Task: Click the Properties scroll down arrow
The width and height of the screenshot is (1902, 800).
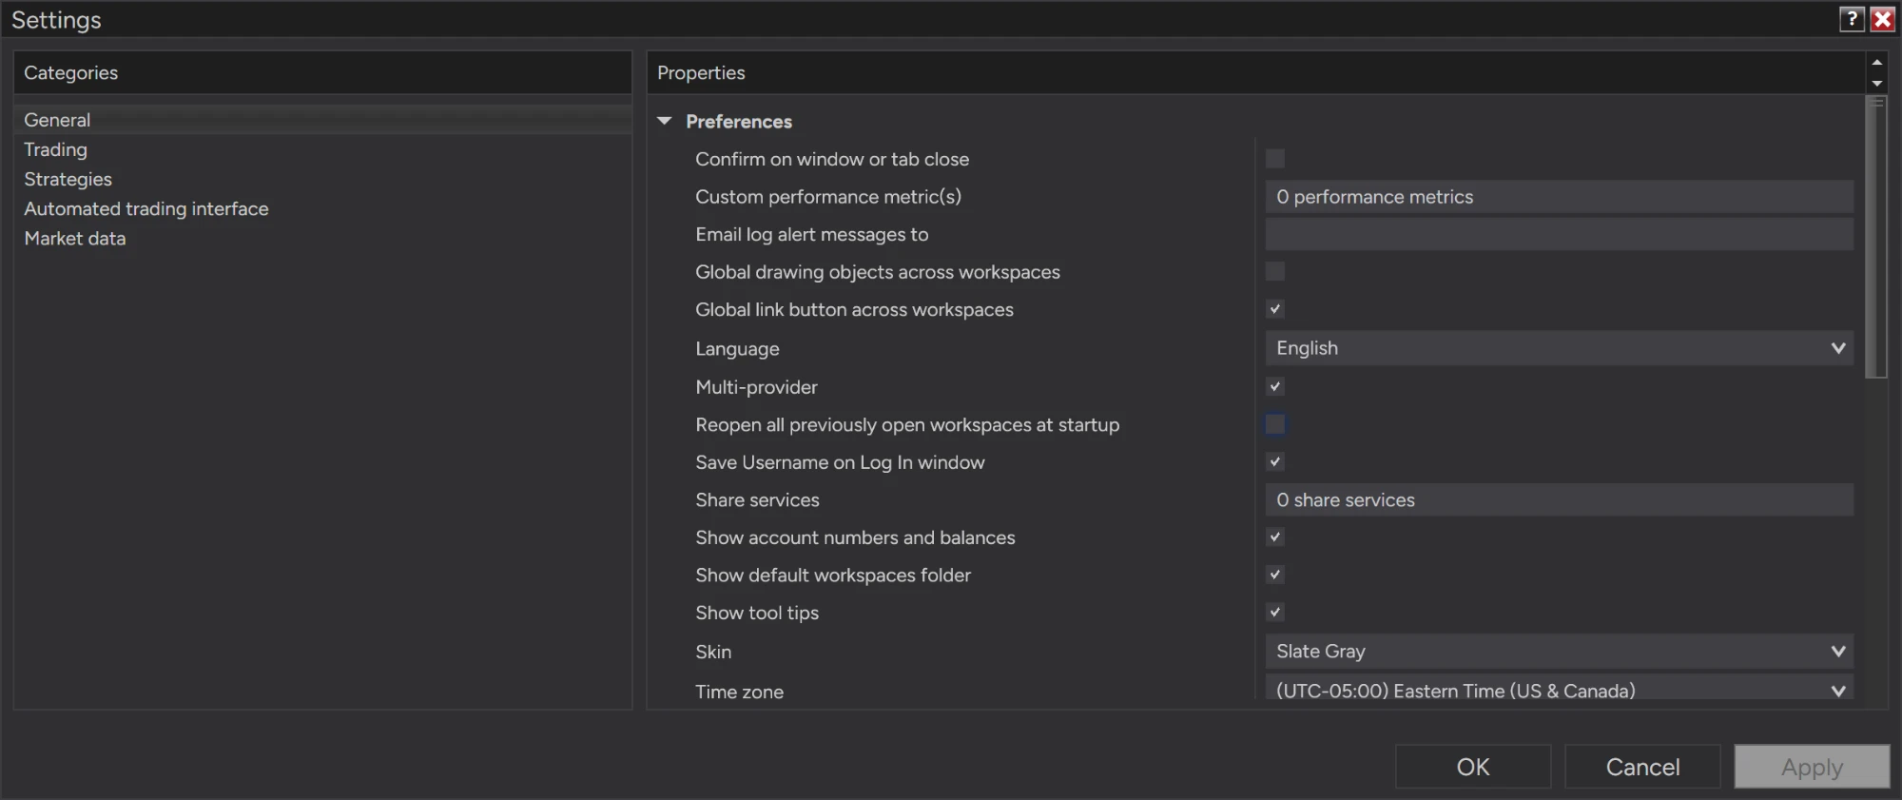Action: (x=1876, y=84)
